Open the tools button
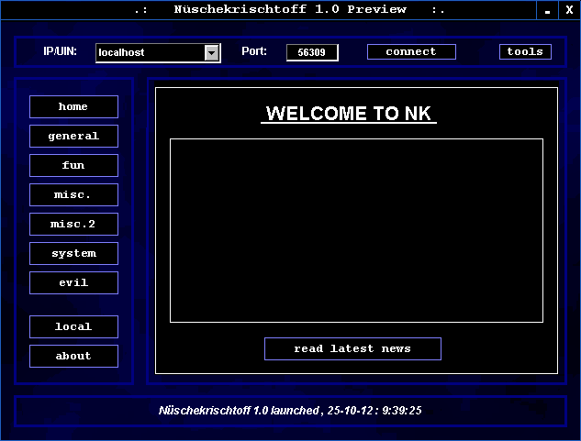 [525, 52]
